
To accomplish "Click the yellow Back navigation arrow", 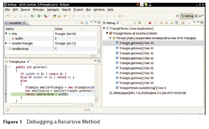I will [120, 16].
